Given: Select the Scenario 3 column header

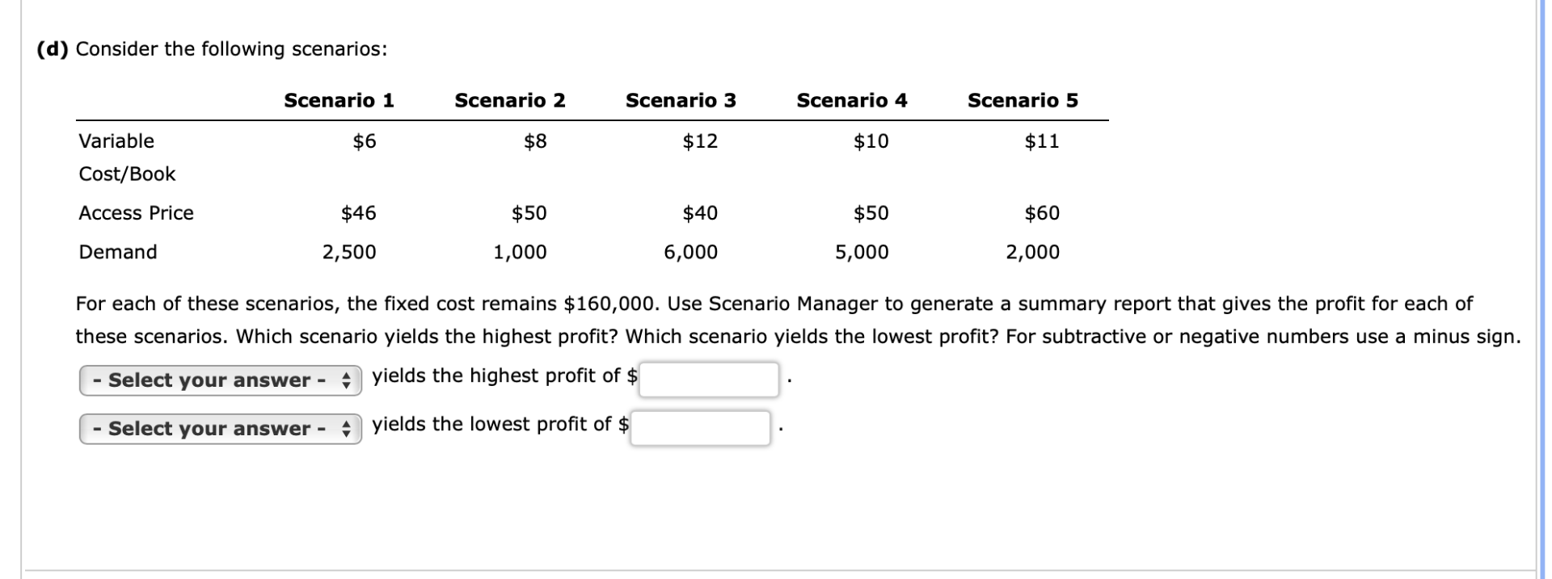Looking at the screenshot, I should (x=681, y=100).
